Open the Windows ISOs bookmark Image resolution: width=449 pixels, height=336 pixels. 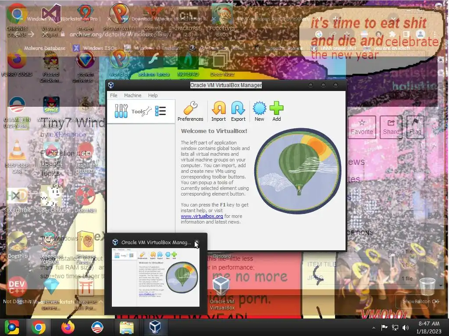click(95, 48)
